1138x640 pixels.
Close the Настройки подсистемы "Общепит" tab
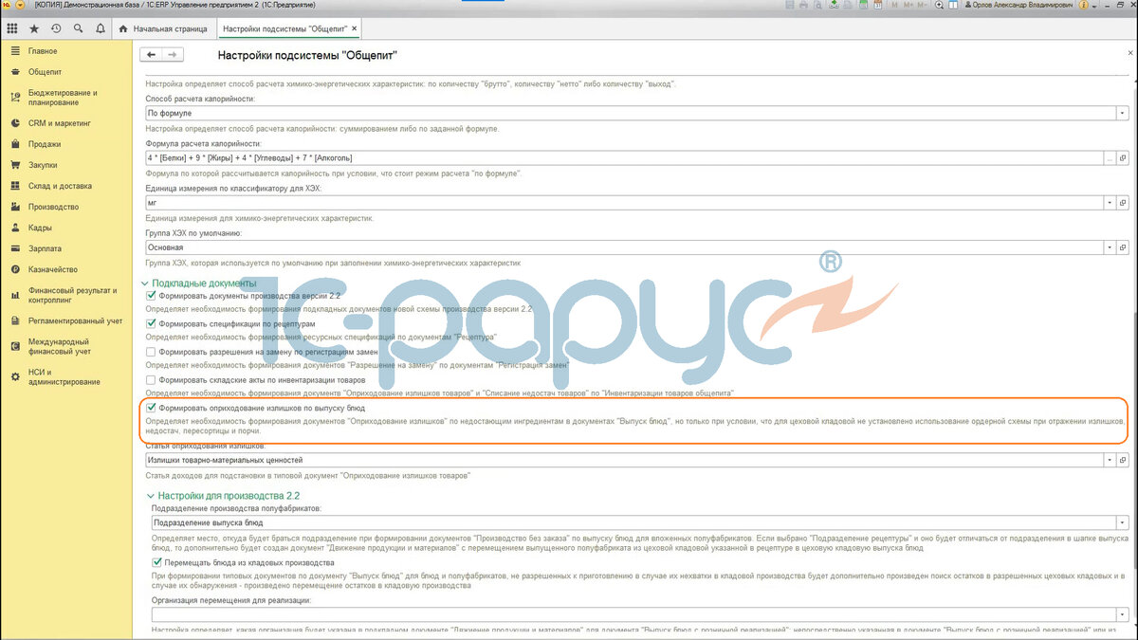click(354, 28)
